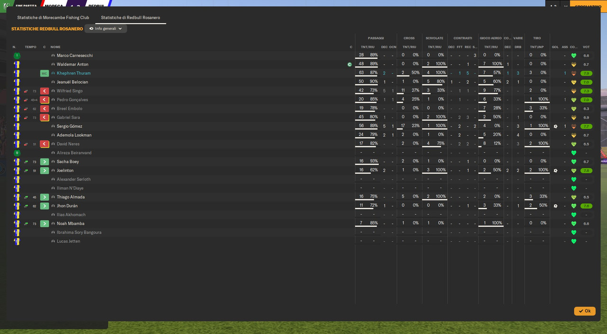Open Iliman N'Diaye's player link

coord(70,188)
